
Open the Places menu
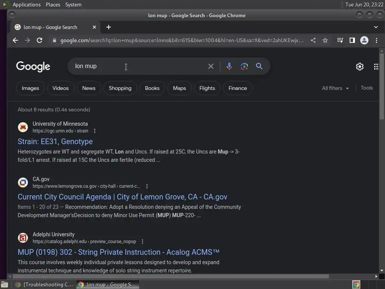[x=53, y=5]
